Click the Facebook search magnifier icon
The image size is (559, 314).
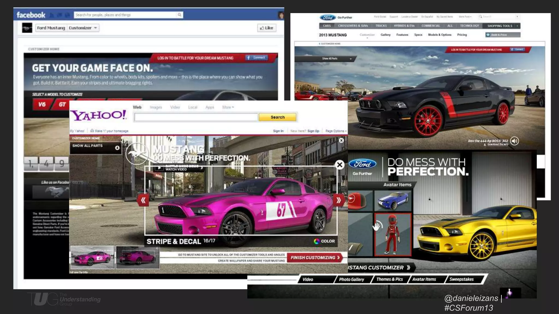[179, 15]
